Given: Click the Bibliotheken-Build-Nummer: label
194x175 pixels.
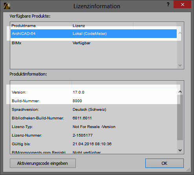Looking at the screenshot, I should click(38, 118).
